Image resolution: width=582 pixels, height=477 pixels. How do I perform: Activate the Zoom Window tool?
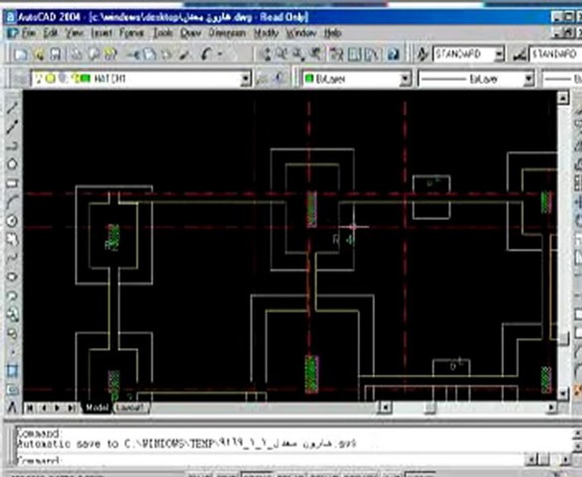coord(299,54)
